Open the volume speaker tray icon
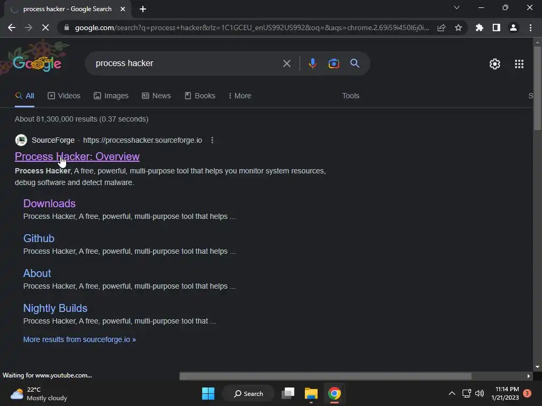 point(480,393)
